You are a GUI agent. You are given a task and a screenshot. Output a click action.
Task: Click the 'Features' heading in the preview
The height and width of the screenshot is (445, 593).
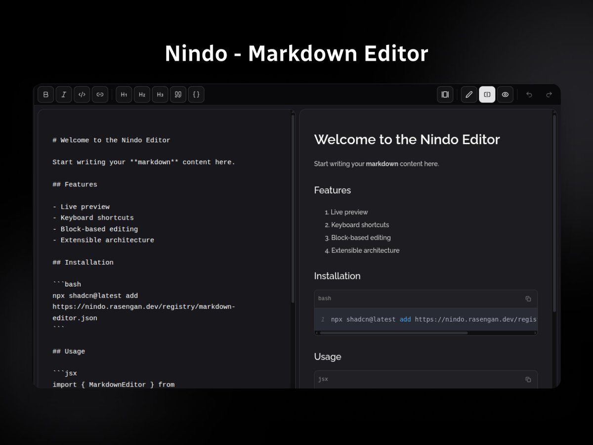tap(333, 190)
